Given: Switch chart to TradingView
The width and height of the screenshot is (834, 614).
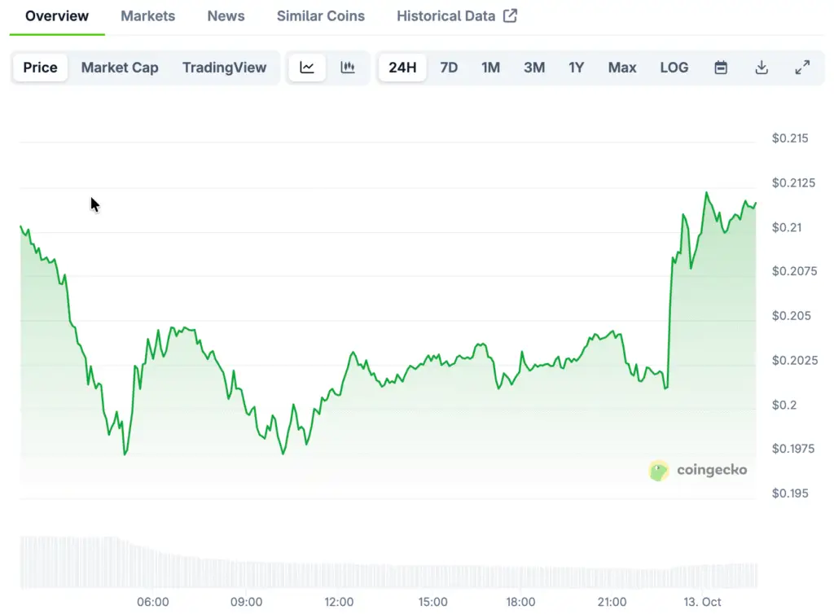Looking at the screenshot, I should (224, 68).
